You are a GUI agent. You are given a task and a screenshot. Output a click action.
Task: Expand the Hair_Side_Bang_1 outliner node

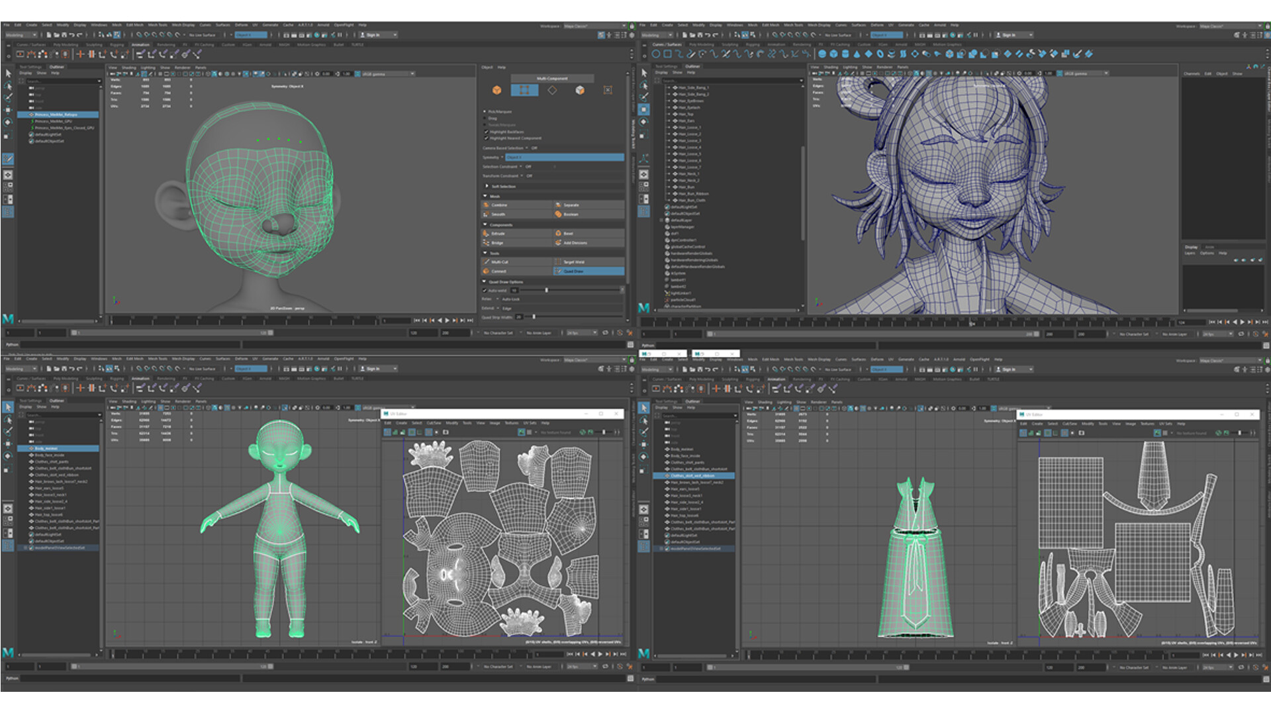(669, 87)
